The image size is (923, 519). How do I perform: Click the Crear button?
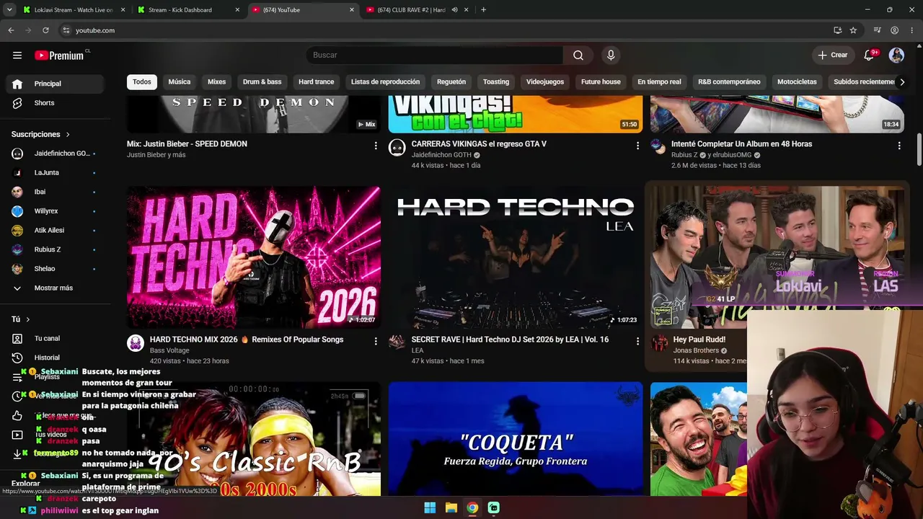[833, 56]
